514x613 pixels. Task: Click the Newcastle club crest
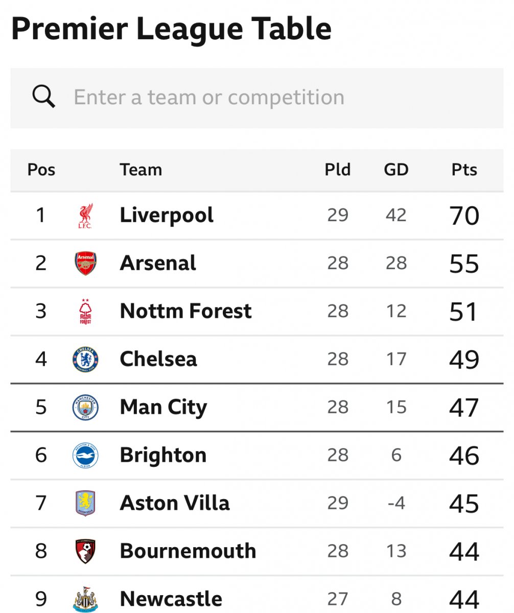pos(85,599)
